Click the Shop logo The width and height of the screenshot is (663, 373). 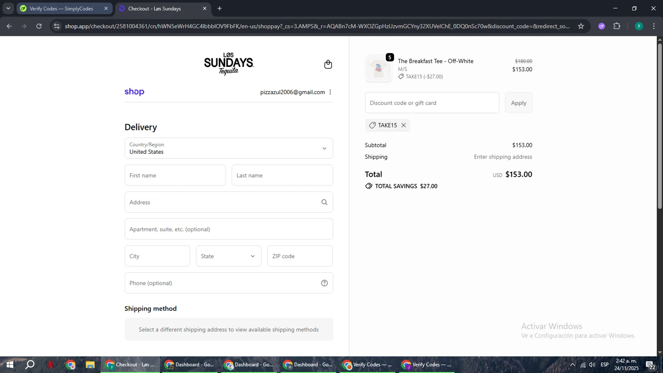134,92
